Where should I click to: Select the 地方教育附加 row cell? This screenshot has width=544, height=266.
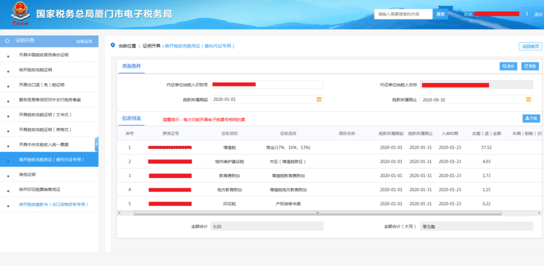pos(229,190)
